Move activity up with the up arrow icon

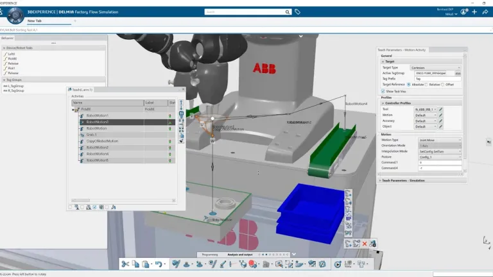(181, 103)
